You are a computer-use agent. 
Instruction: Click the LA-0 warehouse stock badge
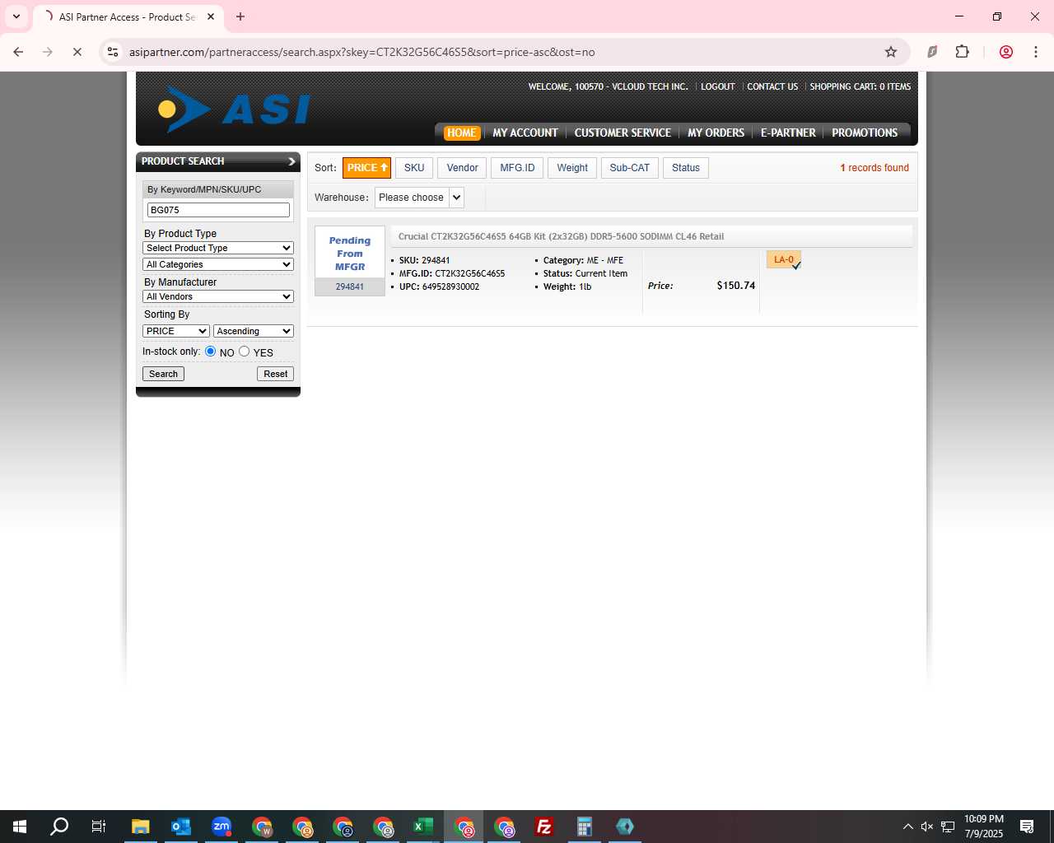pos(784,260)
